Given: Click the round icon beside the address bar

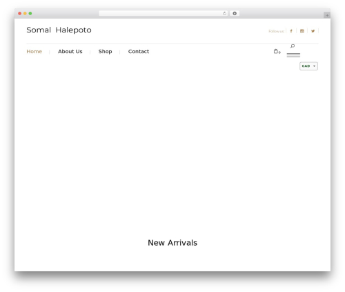Looking at the screenshot, I should 235,13.
